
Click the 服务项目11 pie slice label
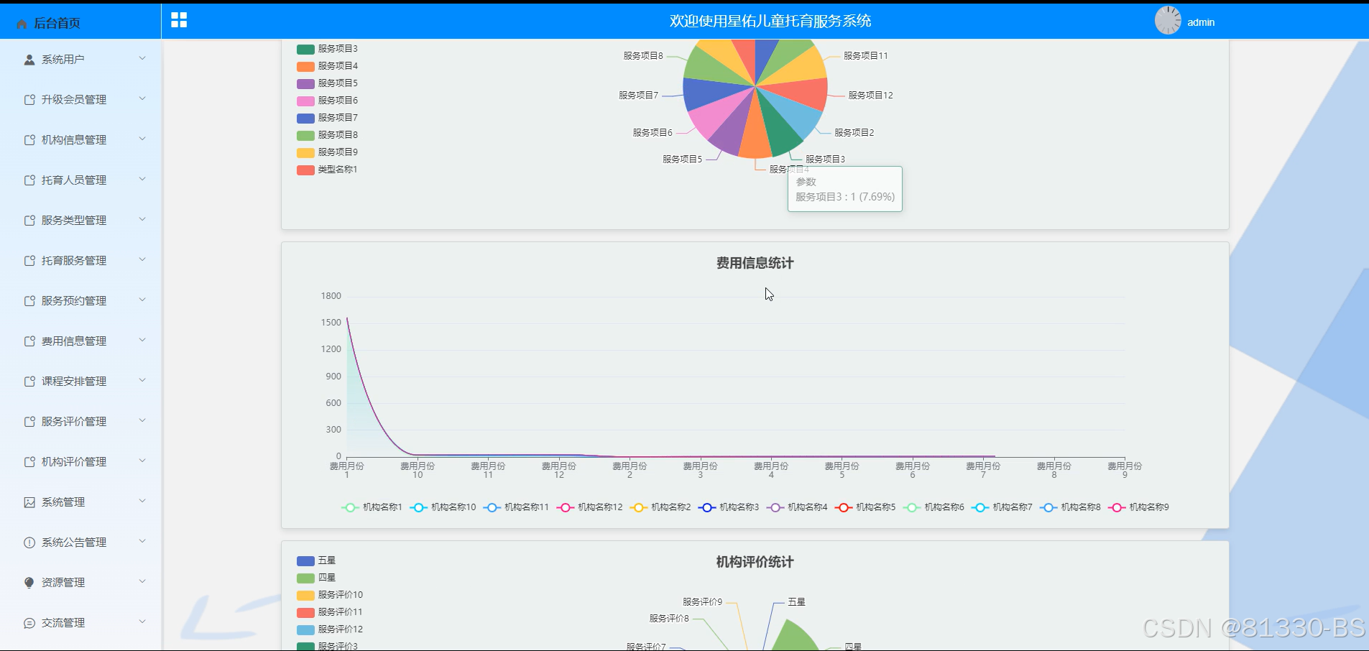pyautogui.click(x=865, y=55)
